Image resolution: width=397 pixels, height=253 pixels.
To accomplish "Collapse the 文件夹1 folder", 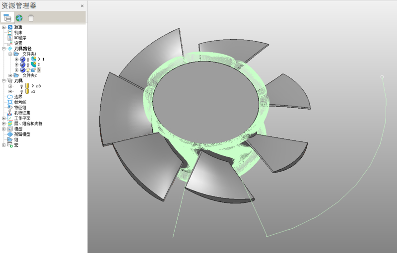I will (10, 54).
